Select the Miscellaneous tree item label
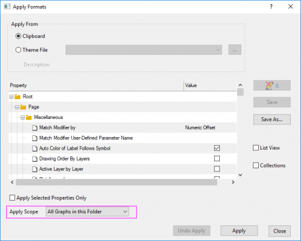The height and width of the screenshot is (241, 301). [48, 117]
